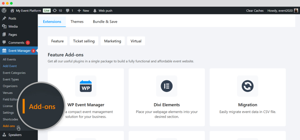The image size is (300, 140).
Task: Switch to the Themes tab
Action: [77, 22]
